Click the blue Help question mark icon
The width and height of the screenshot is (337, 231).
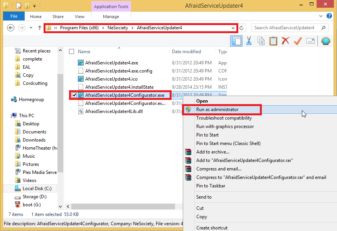pos(329,16)
